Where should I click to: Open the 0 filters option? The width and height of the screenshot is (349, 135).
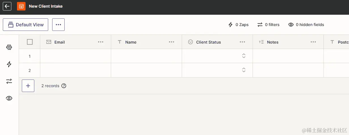point(268,25)
